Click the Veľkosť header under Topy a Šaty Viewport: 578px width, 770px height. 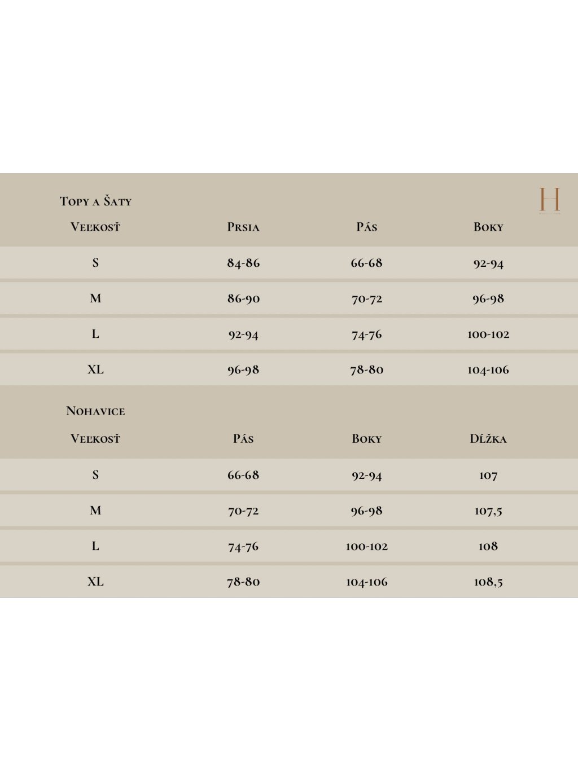click(95, 227)
